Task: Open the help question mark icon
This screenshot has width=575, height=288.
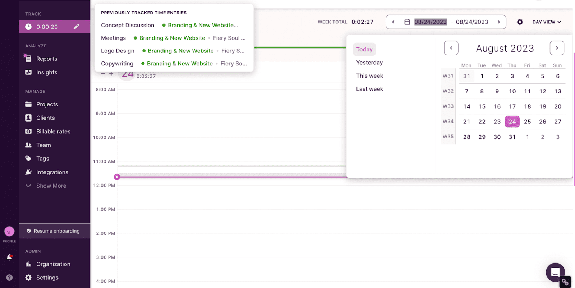Action: [9, 278]
